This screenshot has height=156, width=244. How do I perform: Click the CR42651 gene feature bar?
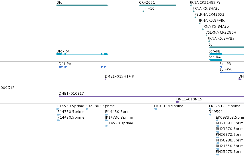pos(157,5)
